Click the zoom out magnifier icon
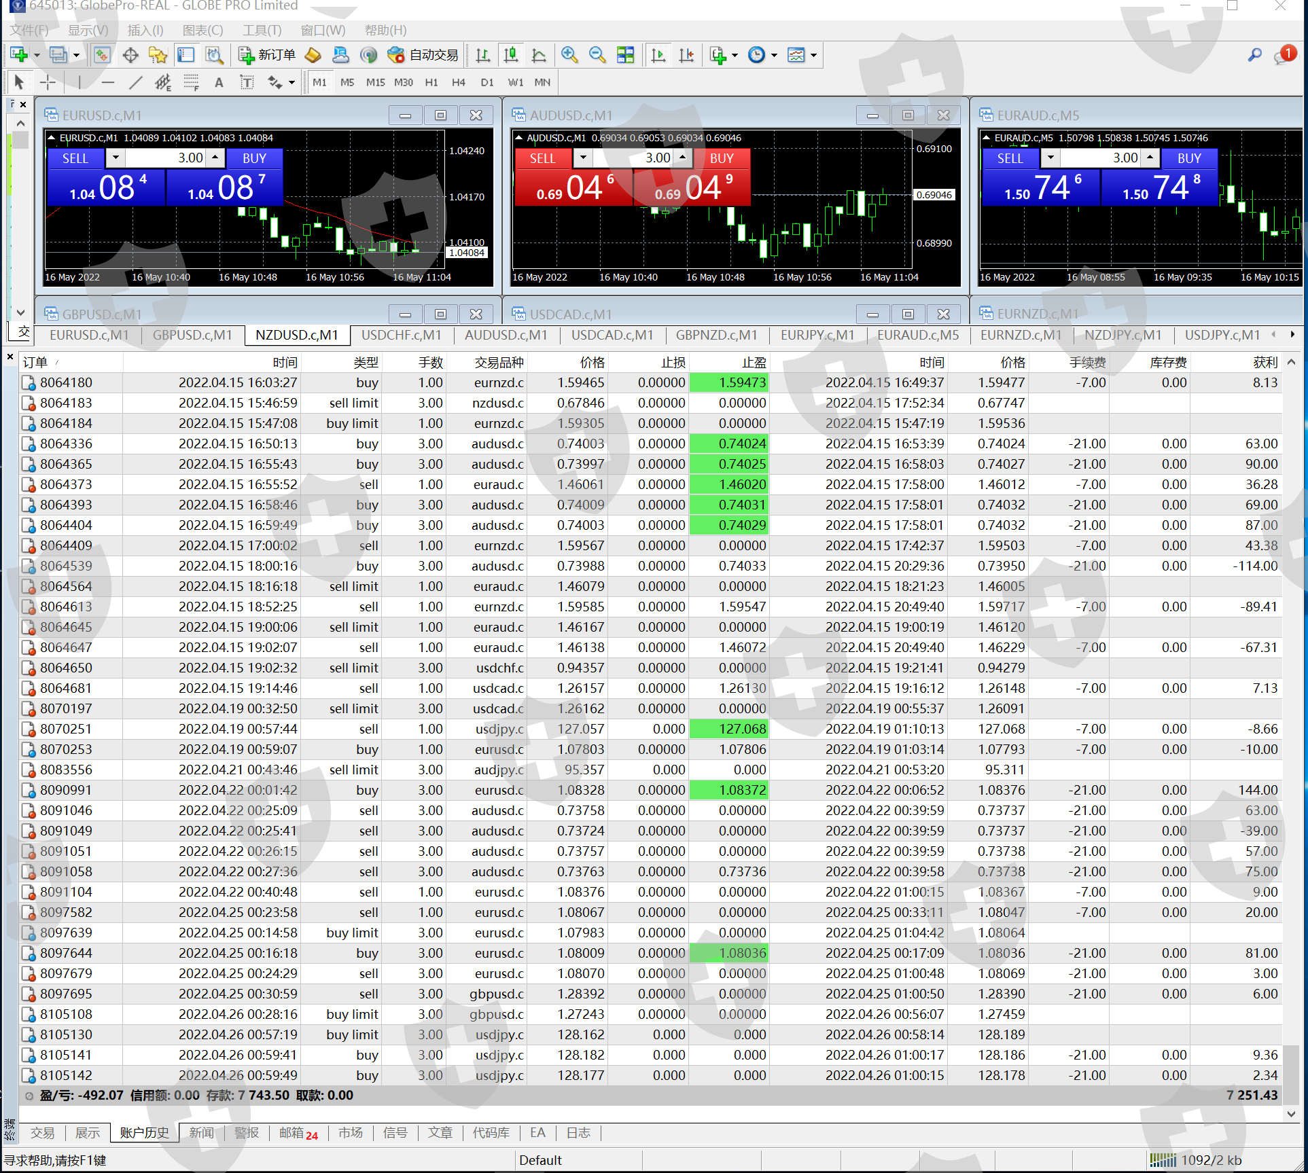 point(597,55)
